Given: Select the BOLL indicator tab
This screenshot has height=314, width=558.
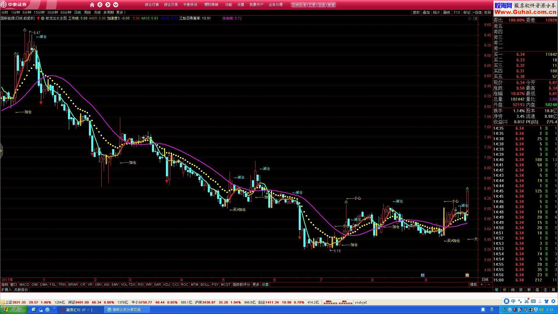Looking at the screenshot, I should tap(205, 285).
